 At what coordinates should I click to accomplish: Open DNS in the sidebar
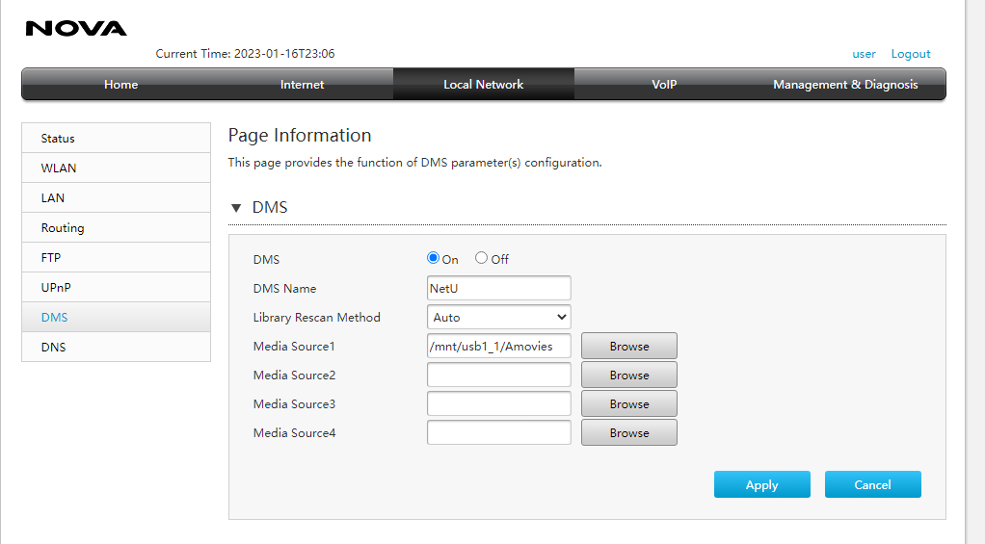pyautogui.click(x=117, y=347)
